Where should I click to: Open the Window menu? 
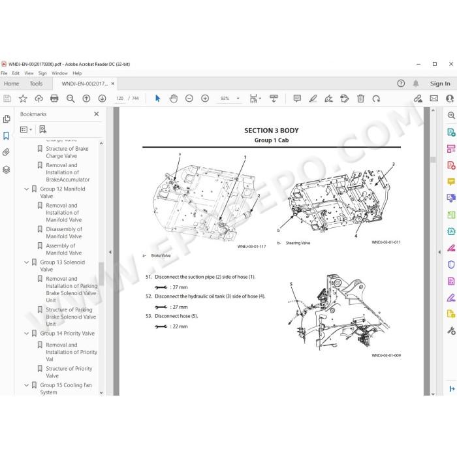point(59,73)
